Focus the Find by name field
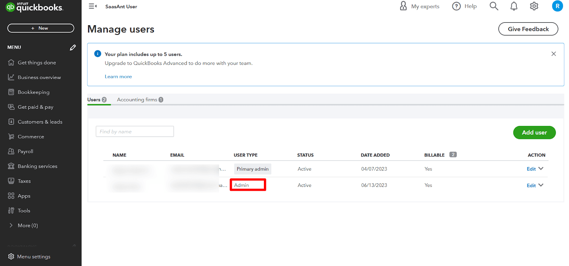Screen dimensions: 569x266 135,131
